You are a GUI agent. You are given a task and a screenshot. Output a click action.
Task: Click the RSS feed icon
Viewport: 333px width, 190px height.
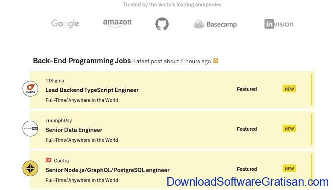(x=216, y=61)
